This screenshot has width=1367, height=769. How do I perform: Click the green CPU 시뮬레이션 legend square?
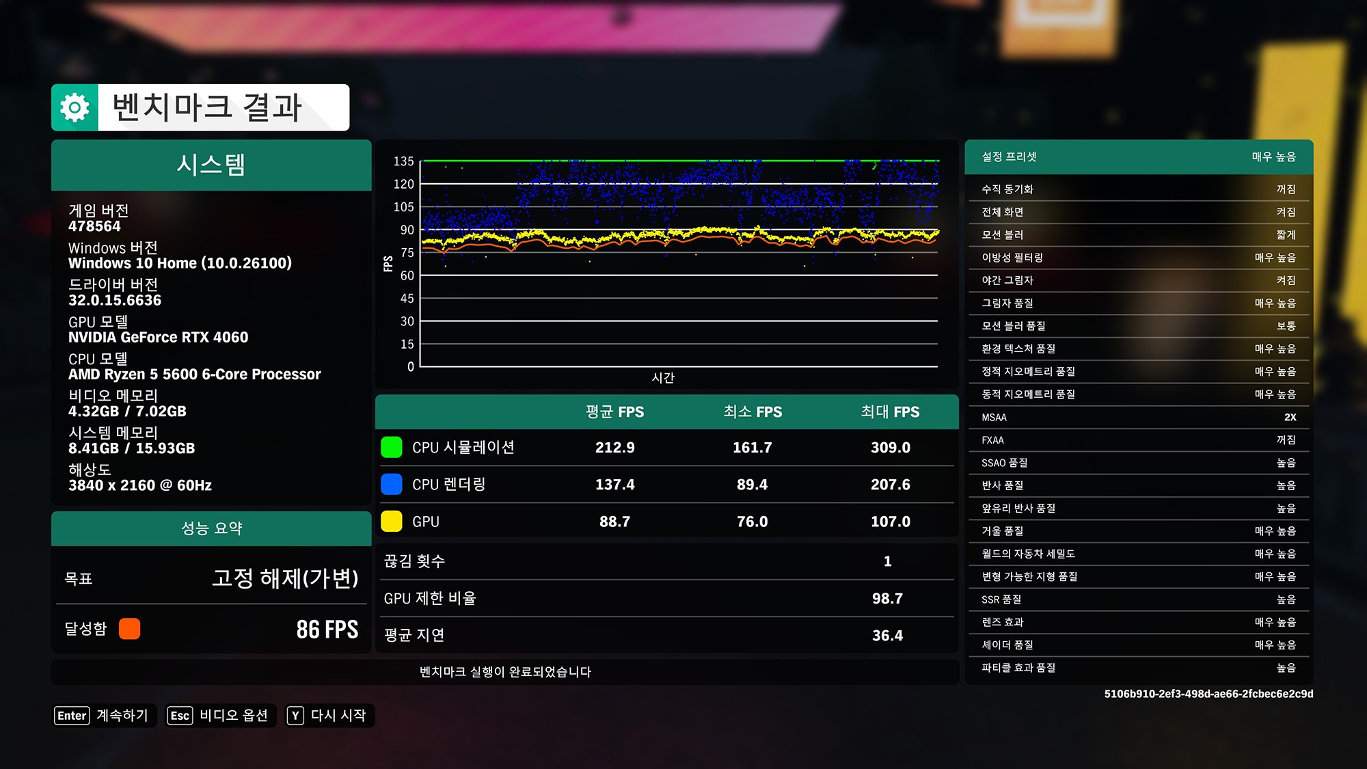391,448
